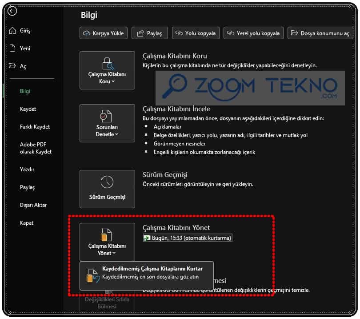Click Dosya konumunu aç folder button
This screenshot has height=319, width=360.
(320, 33)
